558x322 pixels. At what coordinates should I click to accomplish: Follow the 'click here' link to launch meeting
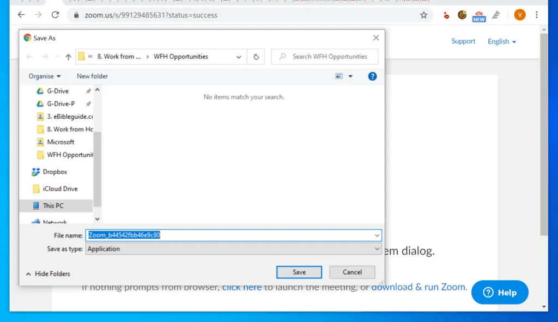click(241, 287)
